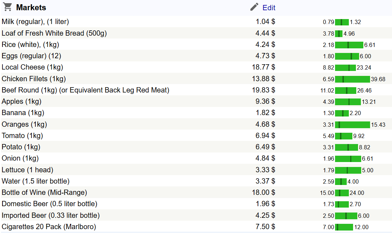Select the Beef Round (1kg) item label
The image size is (392, 233).
point(86,90)
